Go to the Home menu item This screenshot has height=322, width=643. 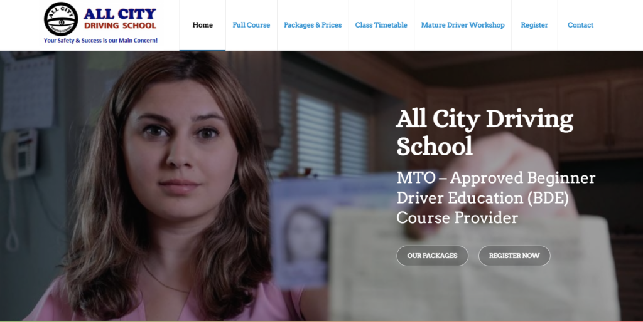click(202, 25)
